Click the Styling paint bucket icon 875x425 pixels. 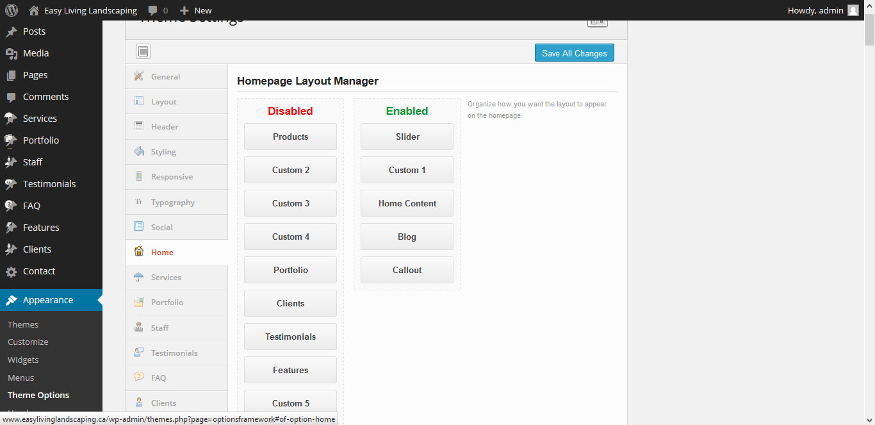point(139,152)
